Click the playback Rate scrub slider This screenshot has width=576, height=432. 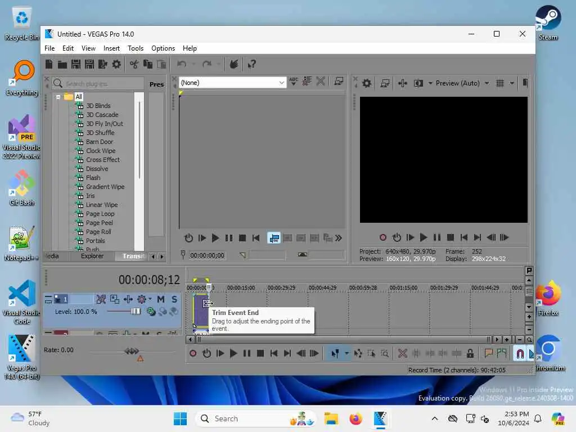tap(132, 351)
